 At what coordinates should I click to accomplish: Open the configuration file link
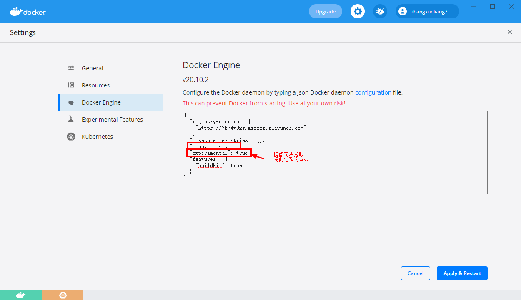373,92
